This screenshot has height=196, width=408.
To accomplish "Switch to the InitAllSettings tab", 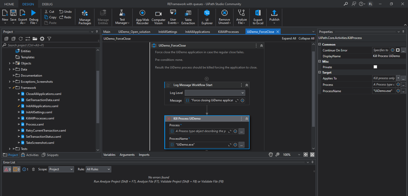I will 167,32.
